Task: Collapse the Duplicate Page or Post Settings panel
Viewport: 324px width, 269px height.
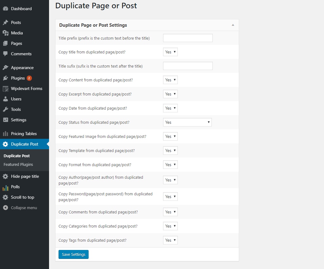Action: coord(233,25)
